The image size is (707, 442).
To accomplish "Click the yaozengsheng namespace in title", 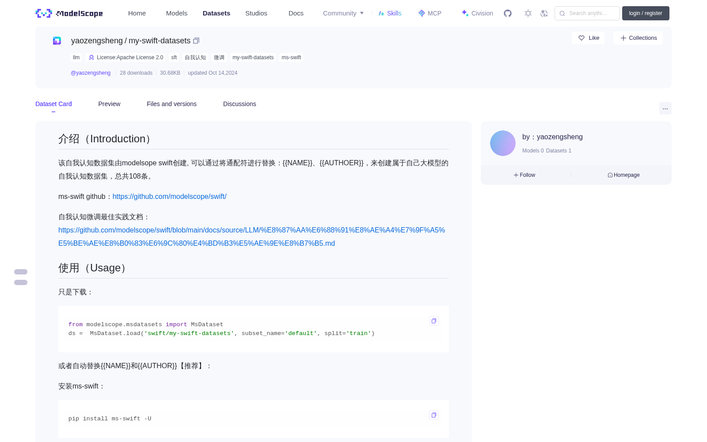I will pyautogui.click(x=97, y=41).
